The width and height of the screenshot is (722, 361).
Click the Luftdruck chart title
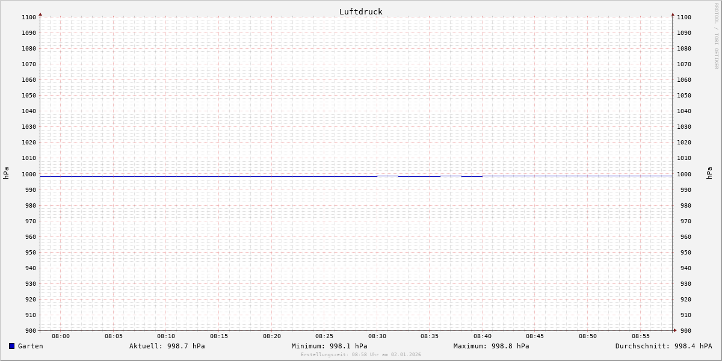pyautogui.click(x=360, y=11)
